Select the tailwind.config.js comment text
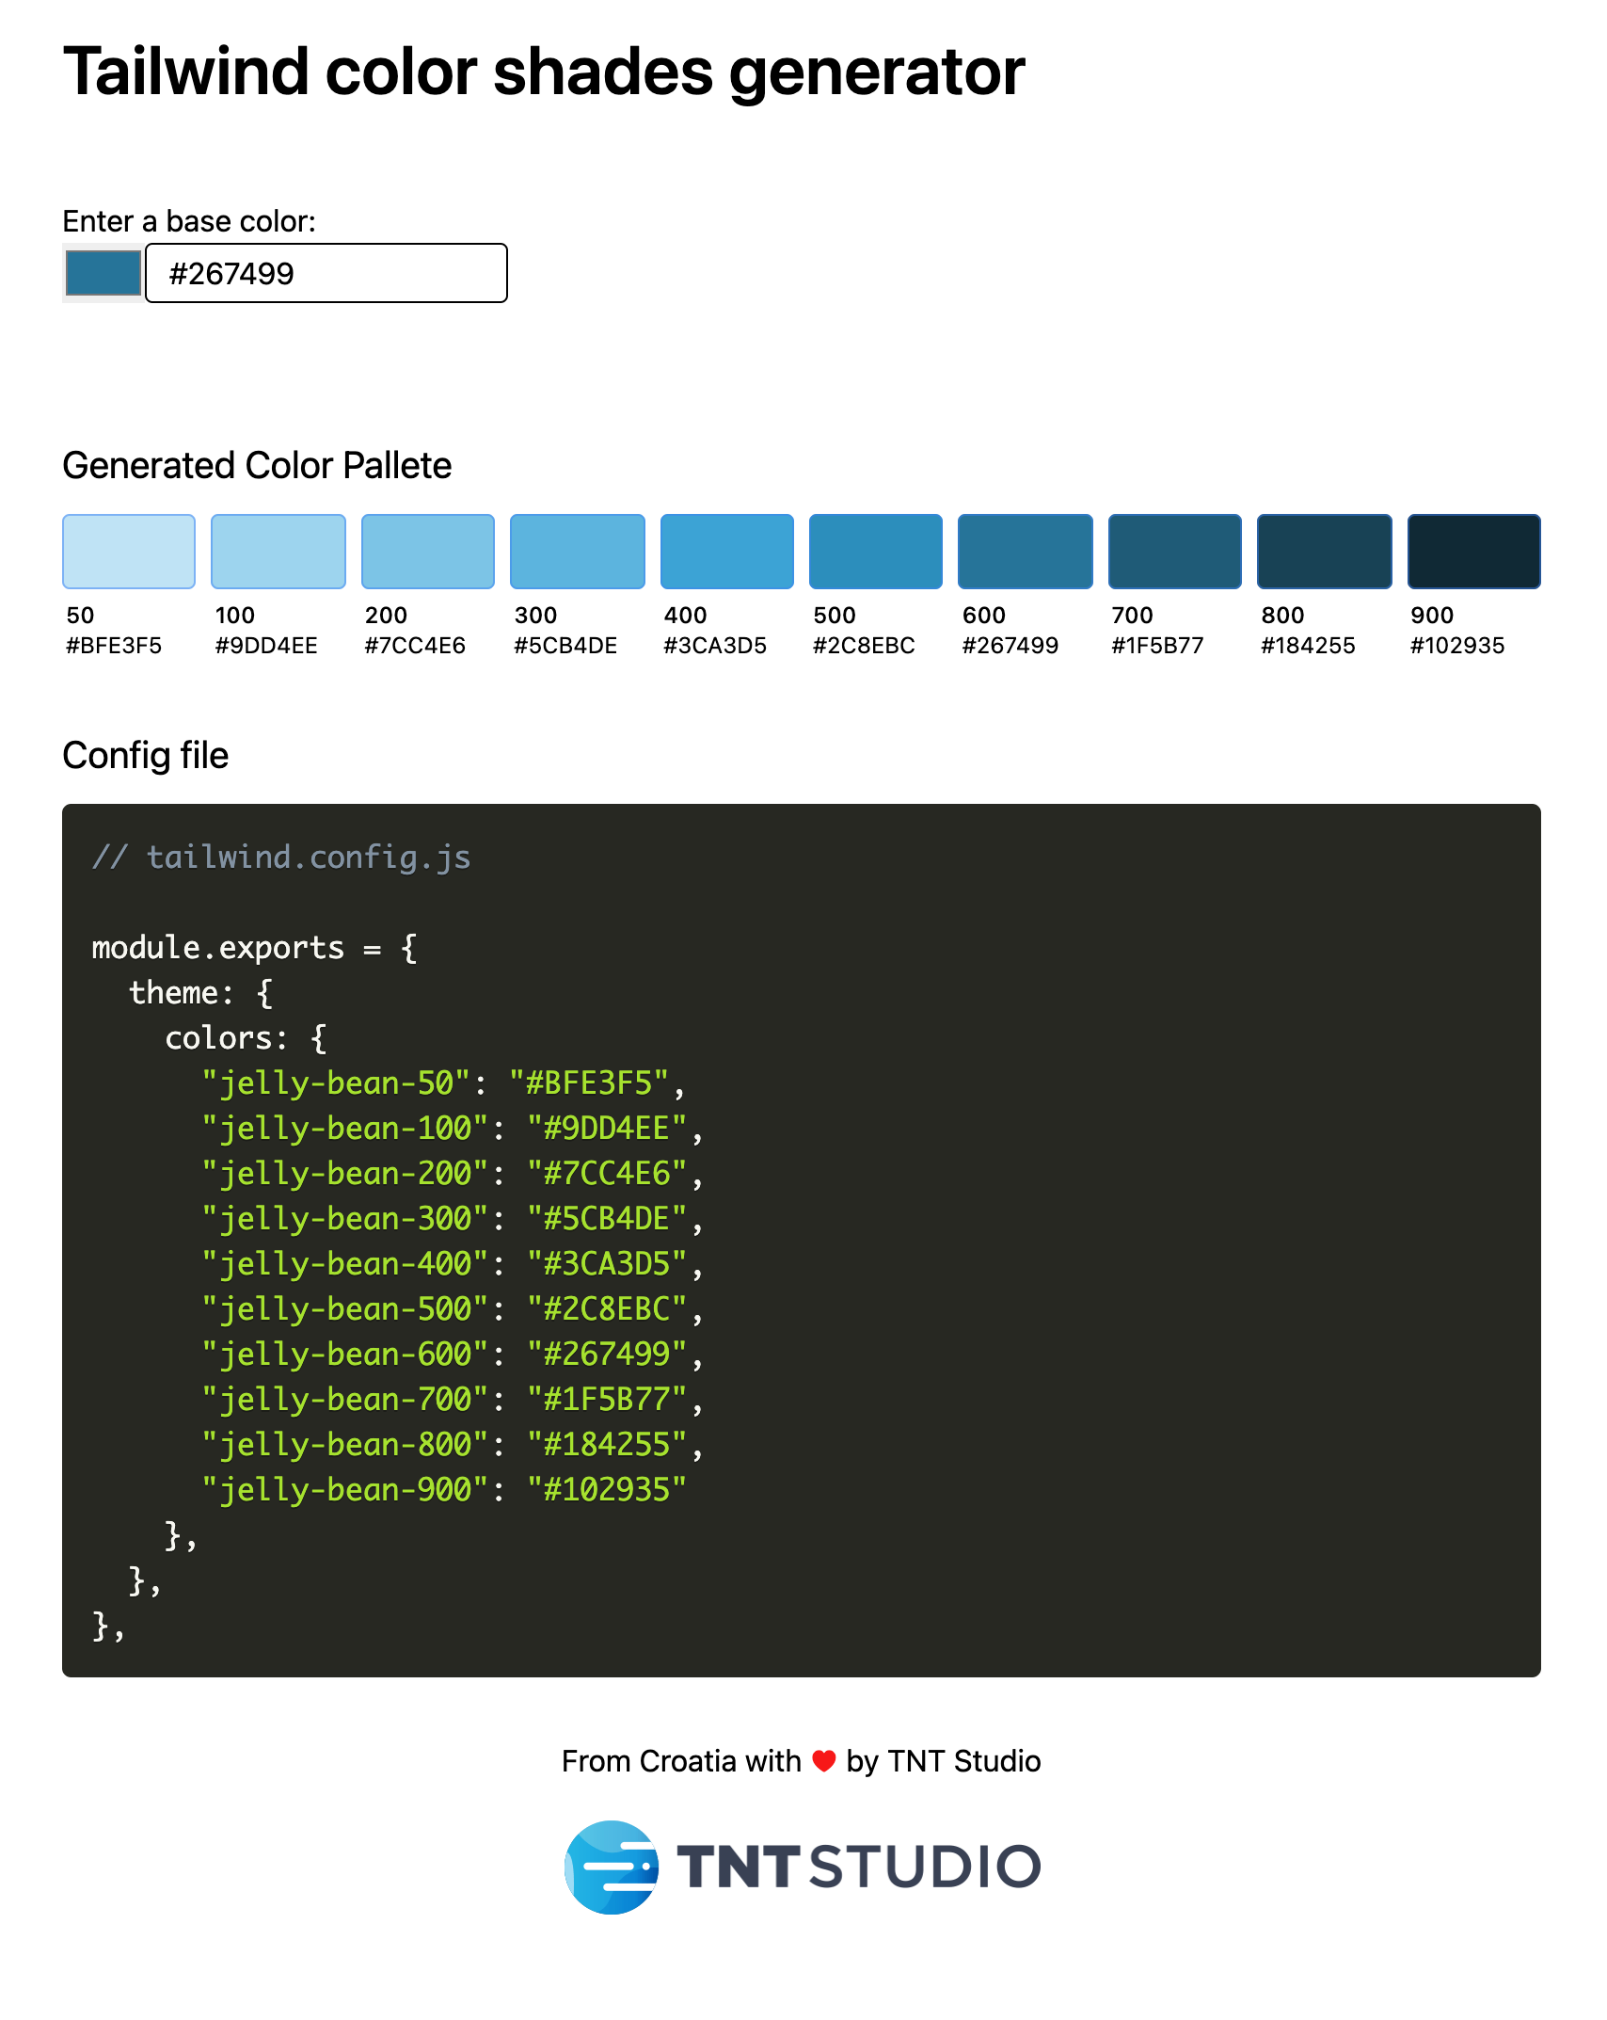 click(x=282, y=857)
